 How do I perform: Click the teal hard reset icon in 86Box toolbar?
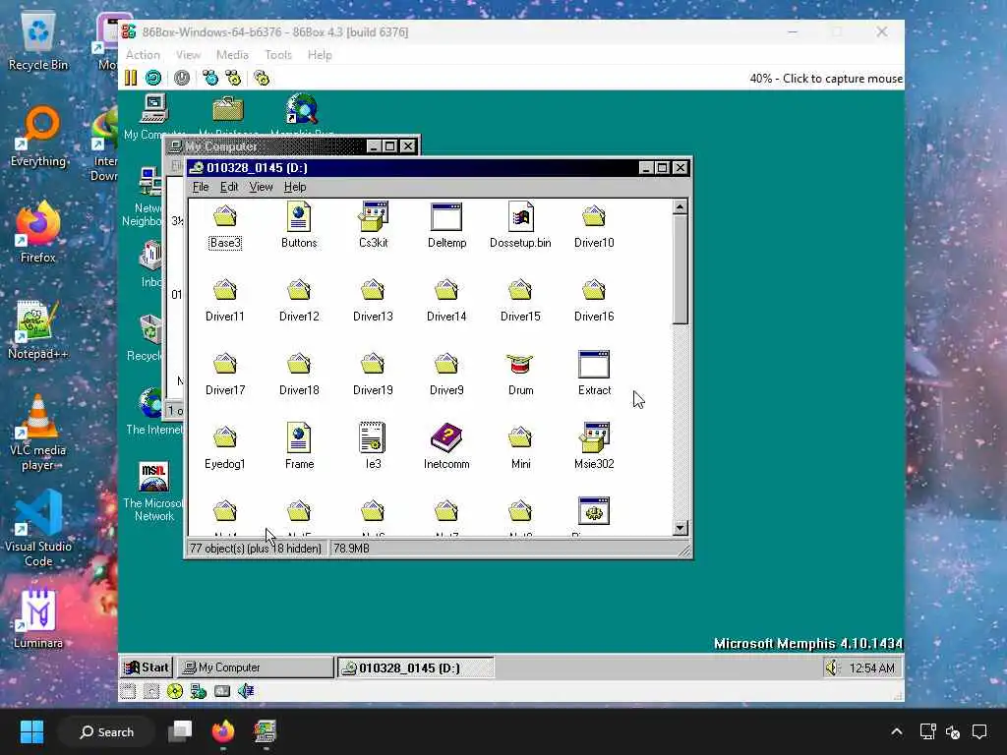point(153,79)
